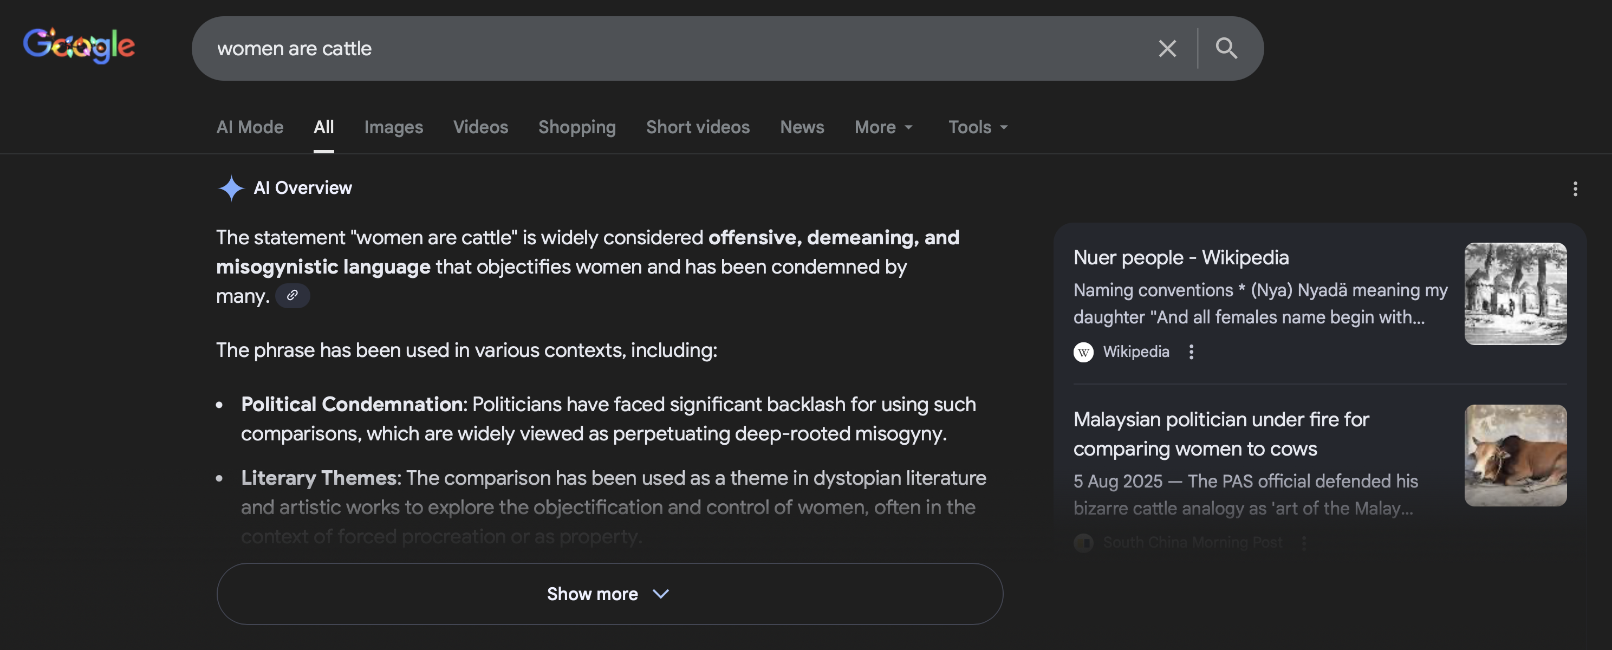Expand AI Overview with Show more

609,594
